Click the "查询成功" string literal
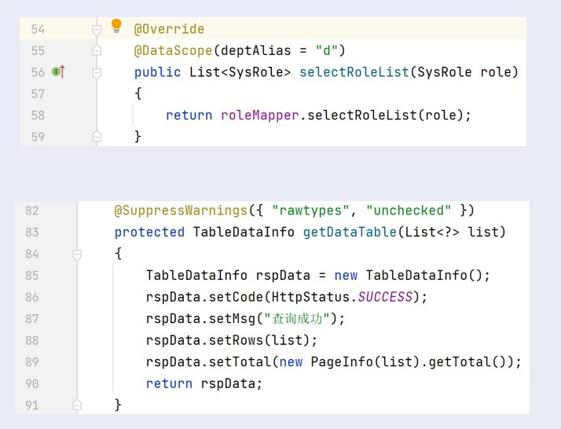 [296, 318]
